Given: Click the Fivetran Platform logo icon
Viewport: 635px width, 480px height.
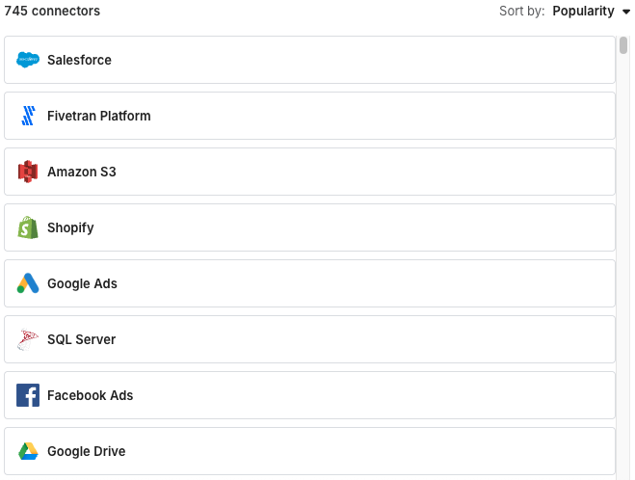Looking at the screenshot, I should [28, 116].
